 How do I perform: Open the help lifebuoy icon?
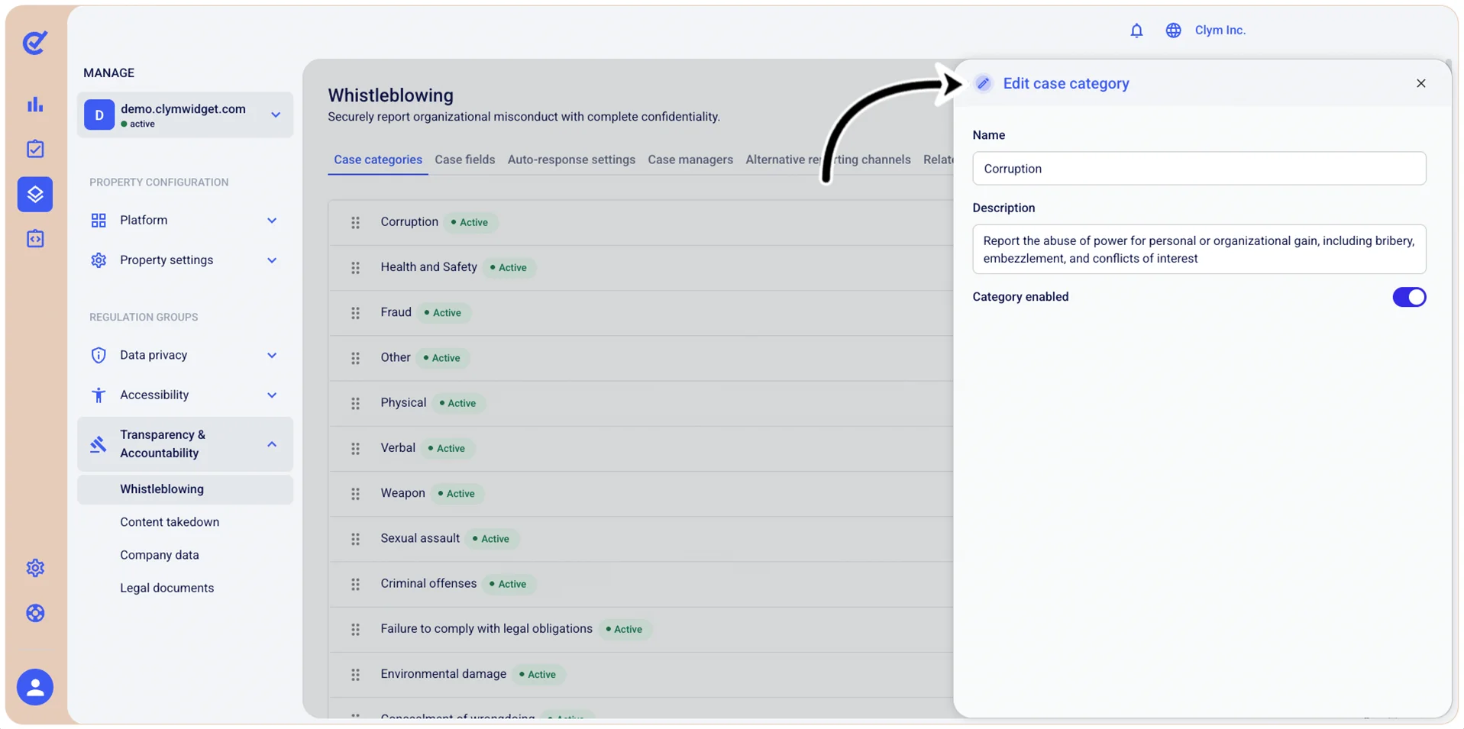tap(35, 613)
